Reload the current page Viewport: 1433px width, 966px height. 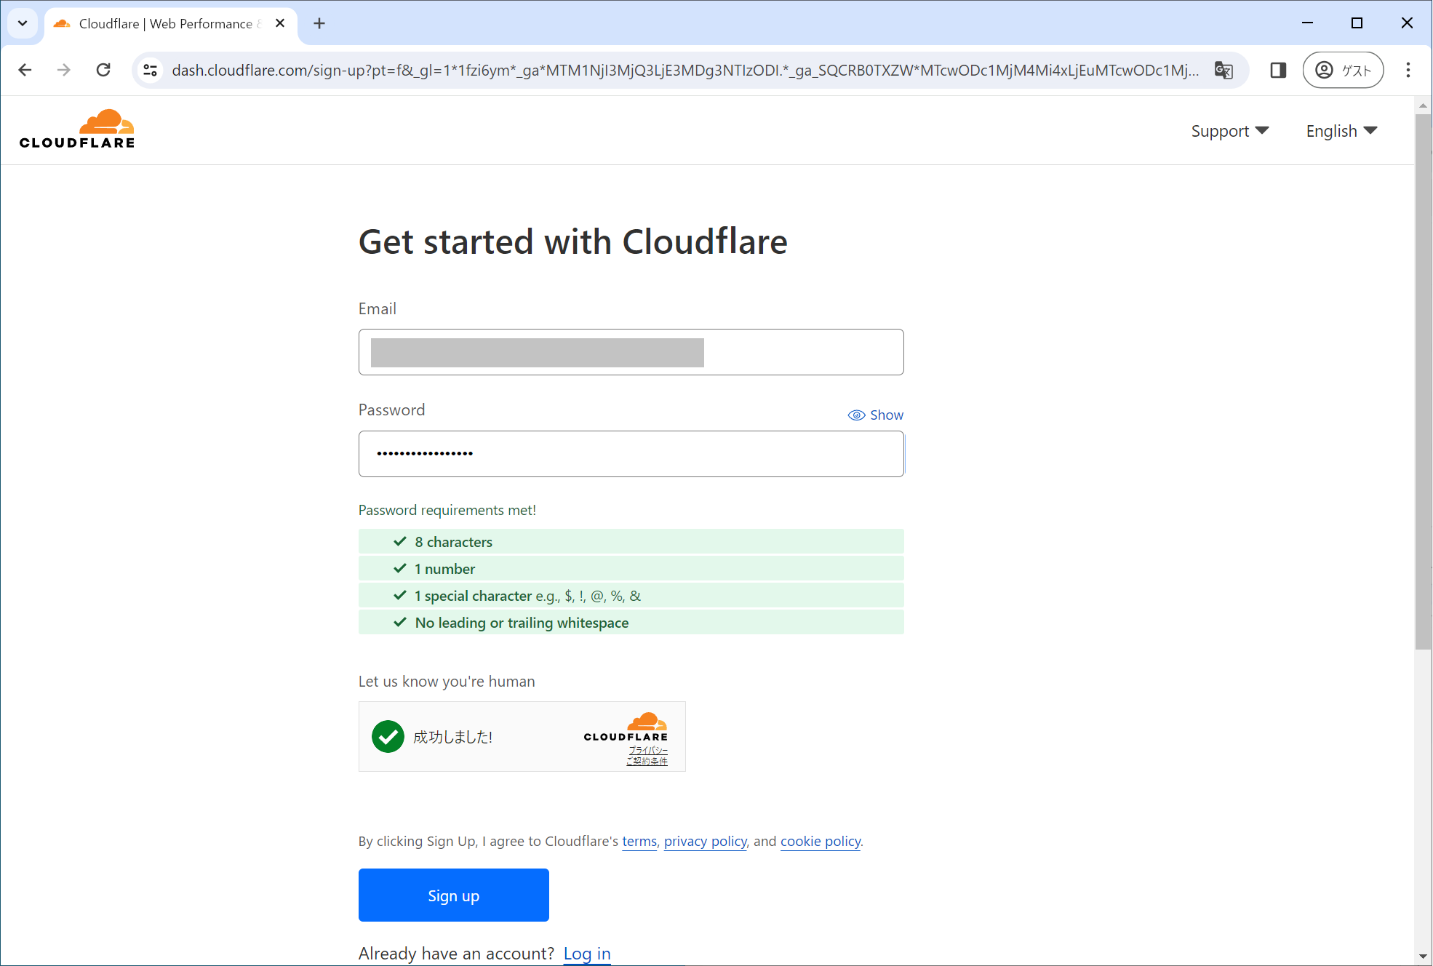(x=103, y=70)
